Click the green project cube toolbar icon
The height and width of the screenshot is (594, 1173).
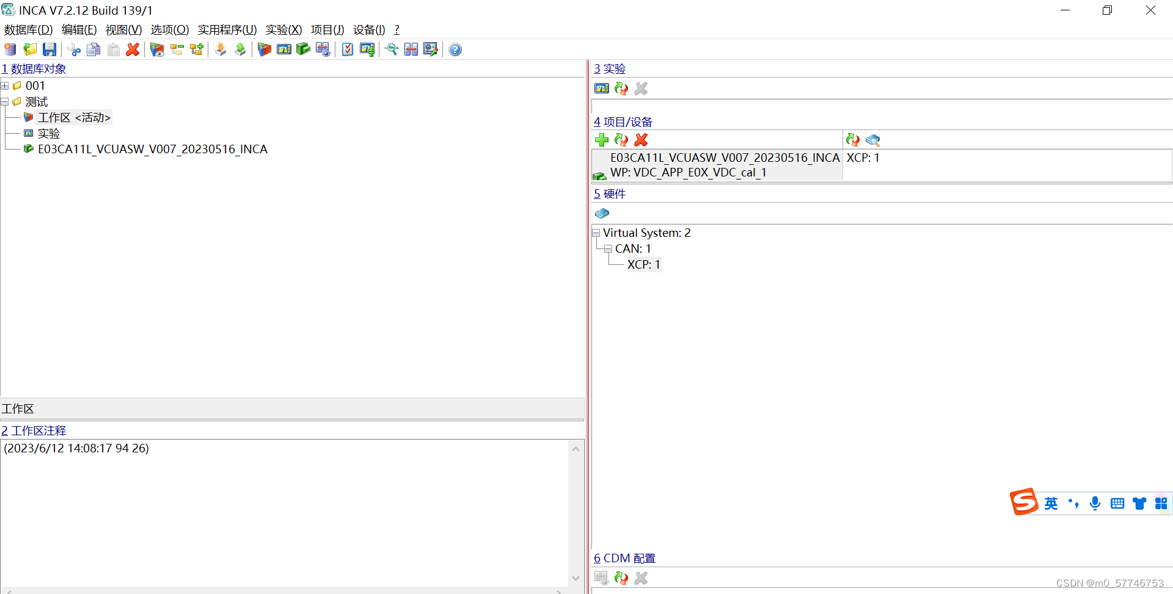(x=304, y=49)
